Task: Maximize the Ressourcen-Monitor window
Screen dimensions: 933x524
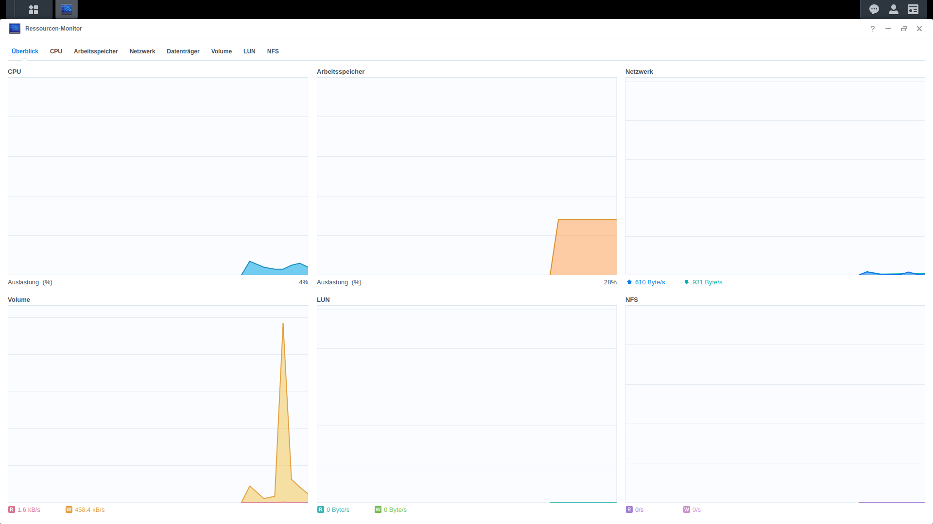Action: click(x=904, y=29)
